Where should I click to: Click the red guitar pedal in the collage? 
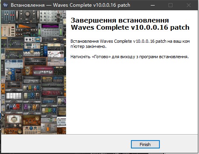click(x=17, y=106)
